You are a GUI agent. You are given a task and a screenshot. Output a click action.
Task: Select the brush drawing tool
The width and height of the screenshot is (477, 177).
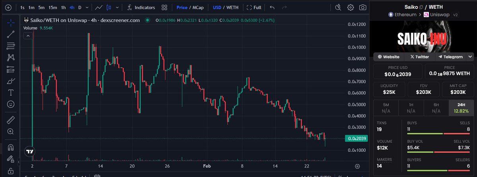(11, 81)
